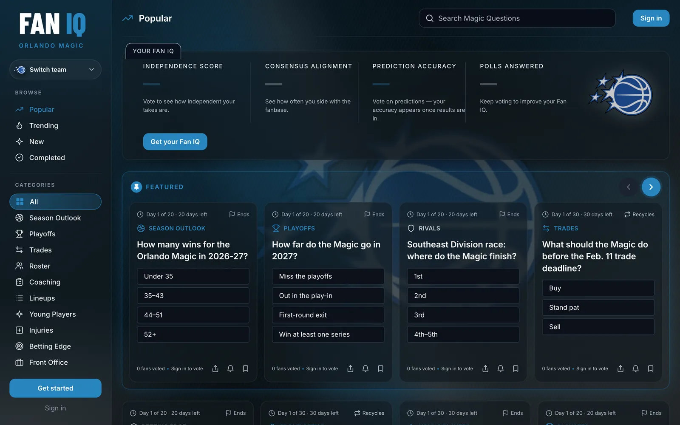Filter by Season Outlook category
680x425 pixels.
pyautogui.click(x=55, y=218)
